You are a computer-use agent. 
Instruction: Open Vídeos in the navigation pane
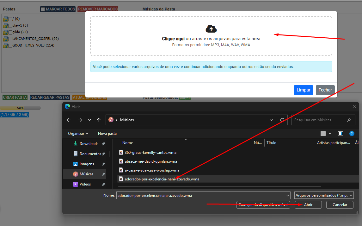[x=85, y=184]
